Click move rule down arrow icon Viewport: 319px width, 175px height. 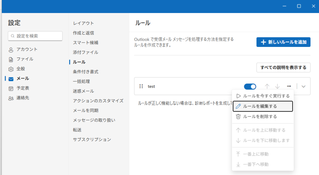[x=278, y=86]
